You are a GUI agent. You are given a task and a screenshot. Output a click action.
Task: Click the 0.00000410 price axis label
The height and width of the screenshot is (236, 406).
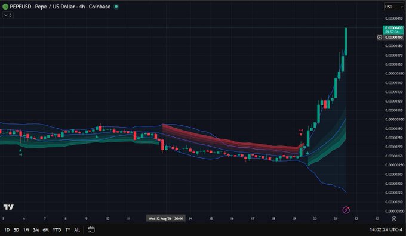pyautogui.click(x=394, y=18)
